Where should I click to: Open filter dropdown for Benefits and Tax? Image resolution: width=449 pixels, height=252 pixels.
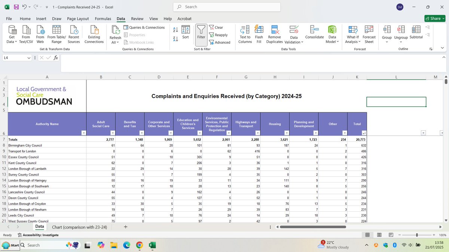click(x=141, y=133)
